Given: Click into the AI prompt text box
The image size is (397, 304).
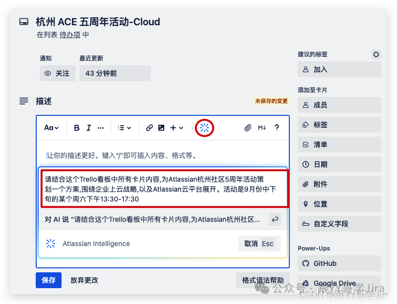Looking at the screenshot, I should click(x=164, y=189).
